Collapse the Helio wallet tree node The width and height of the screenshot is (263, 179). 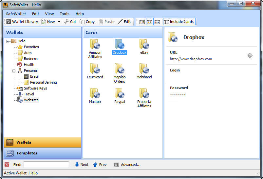point(8,41)
